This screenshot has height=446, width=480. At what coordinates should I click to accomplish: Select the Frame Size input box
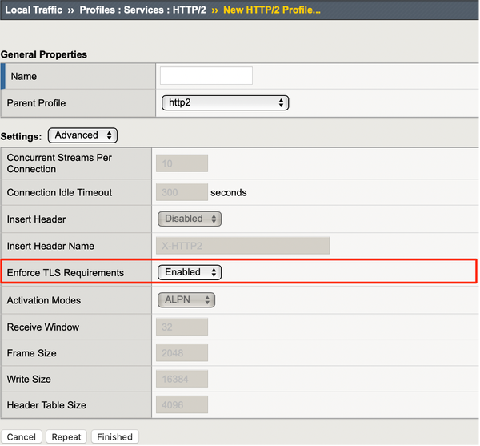click(181, 353)
